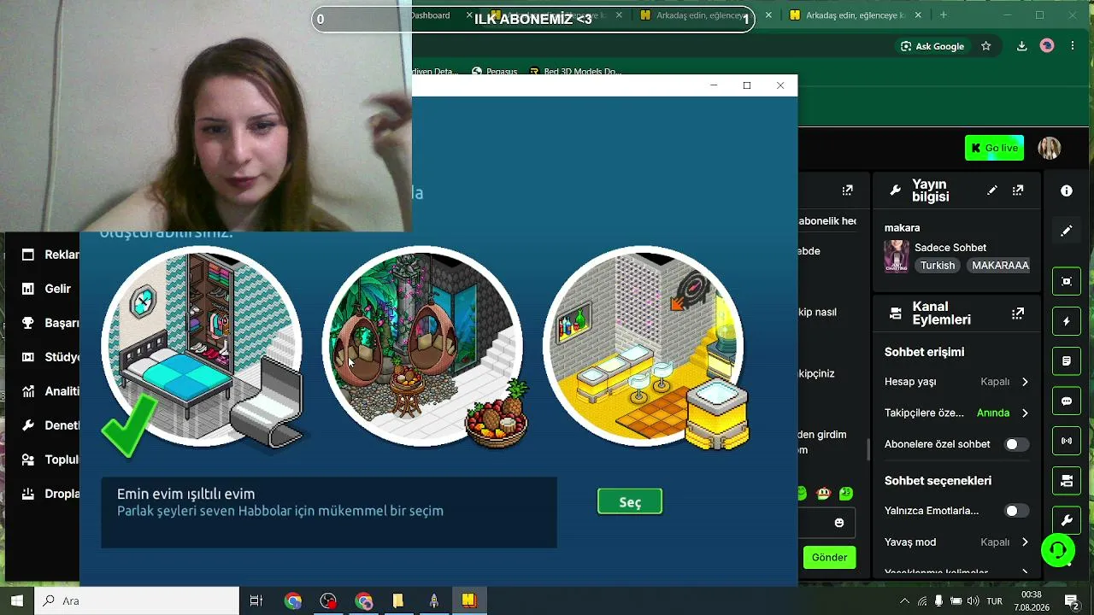Open Chrome downloads icon
The image size is (1094, 615).
coord(1021,46)
